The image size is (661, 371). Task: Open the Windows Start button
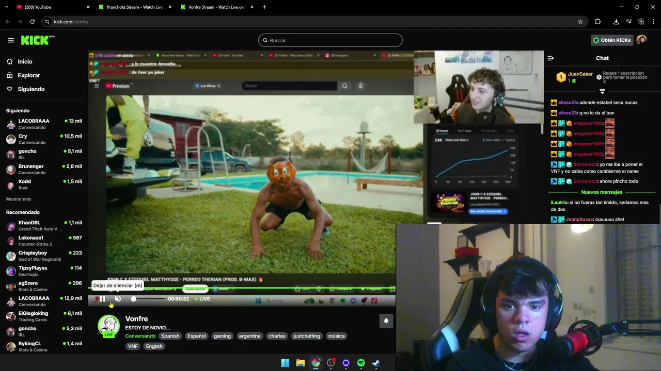(x=285, y=363)
